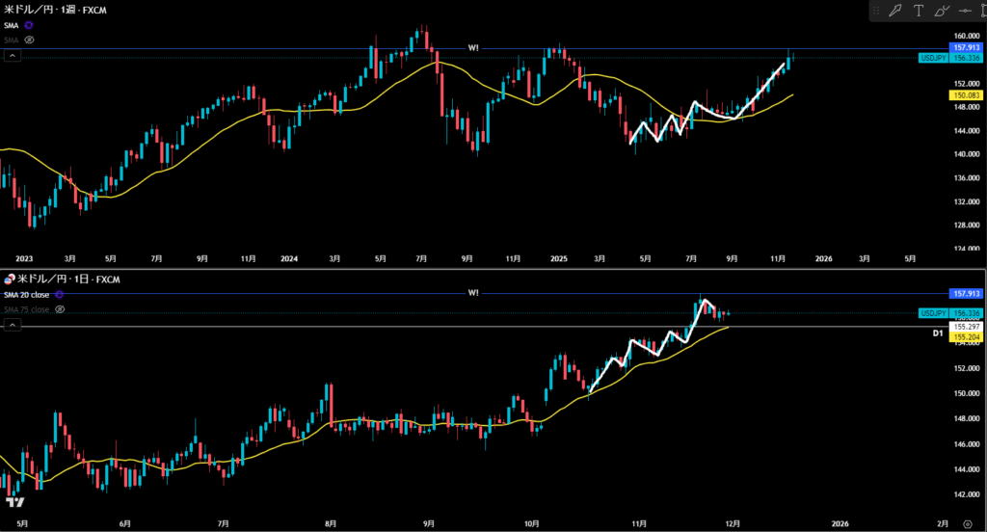Open the daily chart symbol title 米ドル/円 1日
Screen dimensions: 987x532
[x=60, y=279]
